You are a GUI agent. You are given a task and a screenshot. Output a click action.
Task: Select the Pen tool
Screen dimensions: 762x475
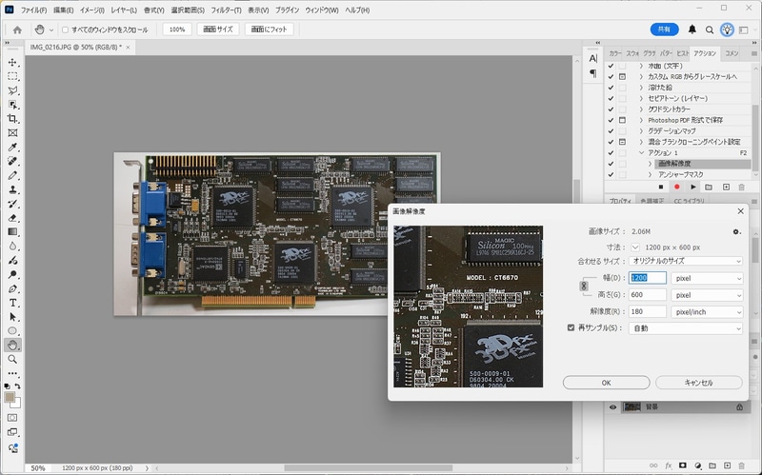click(x=12, y=289)
